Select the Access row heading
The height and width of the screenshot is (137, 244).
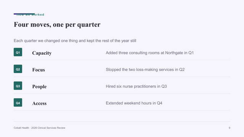(39, 103)
